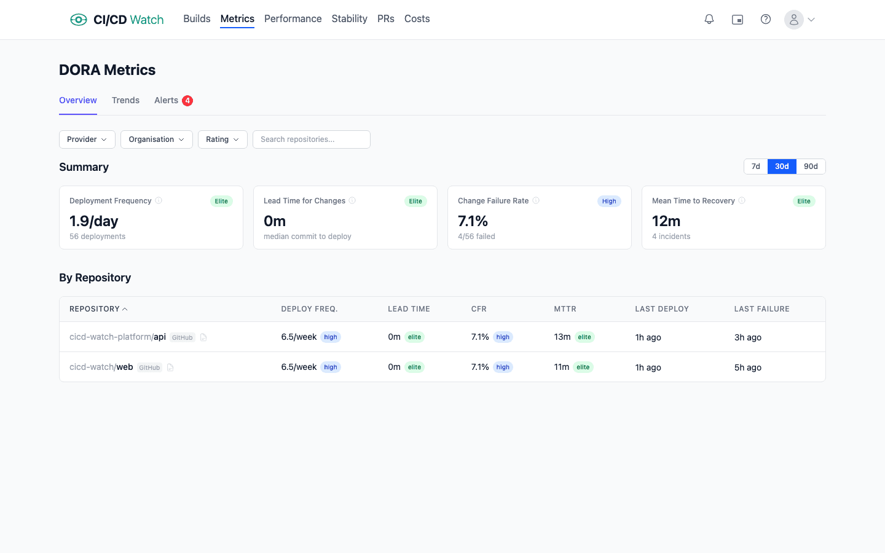Switch the summary range to 90d
This screenshot has width=885, height=553.
click(x=811, y=166)
